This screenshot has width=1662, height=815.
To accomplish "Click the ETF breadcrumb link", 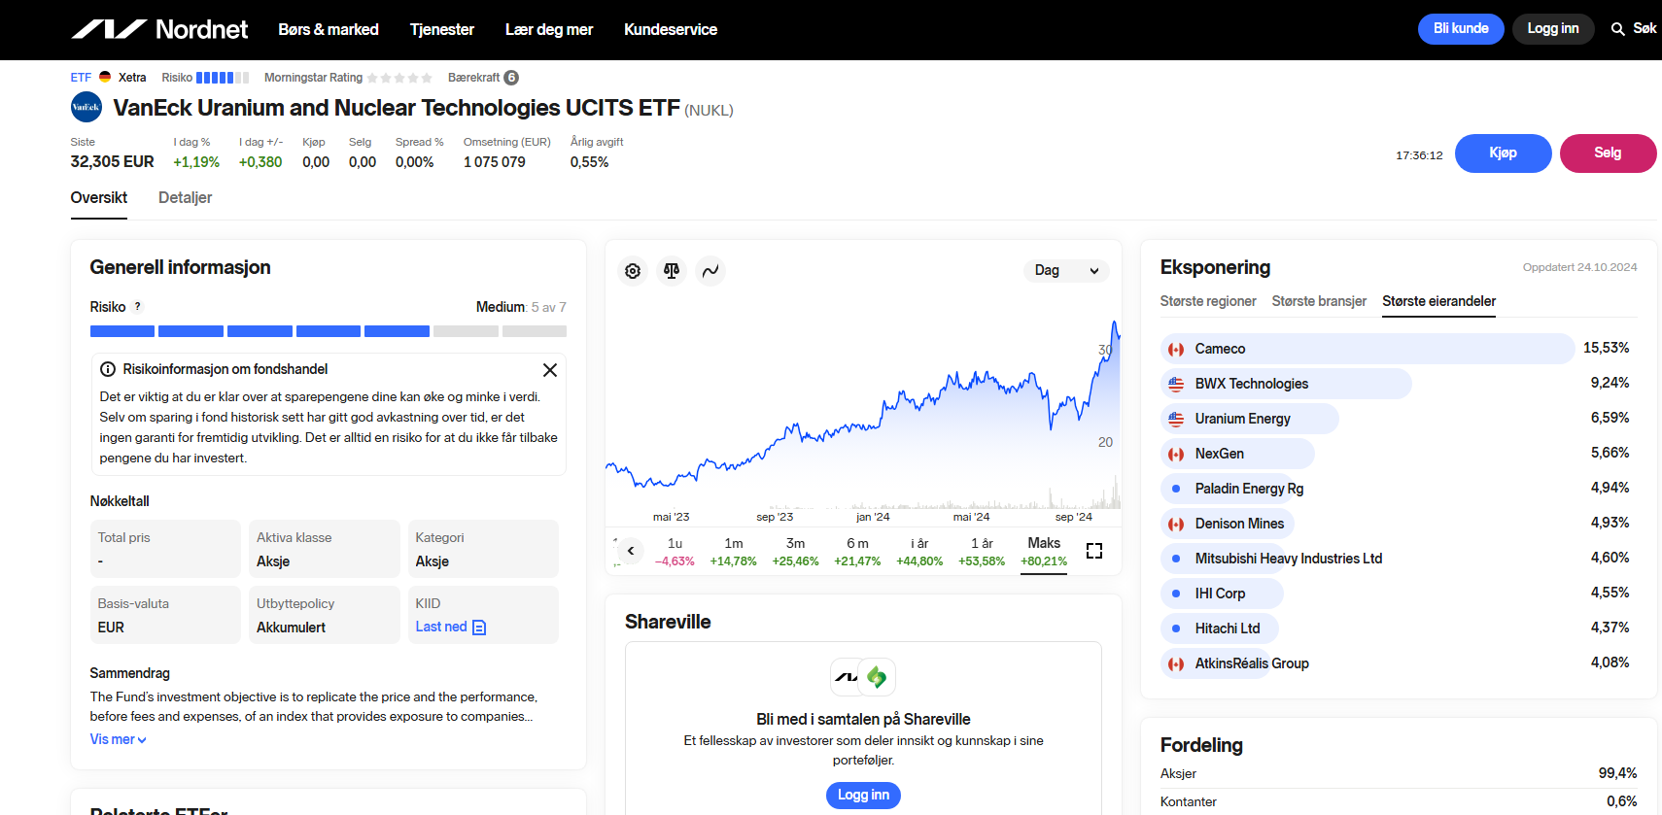I will 81,78.
